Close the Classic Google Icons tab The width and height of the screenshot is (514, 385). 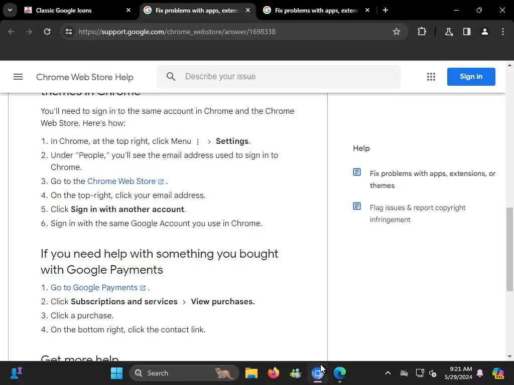pos(128,10)
